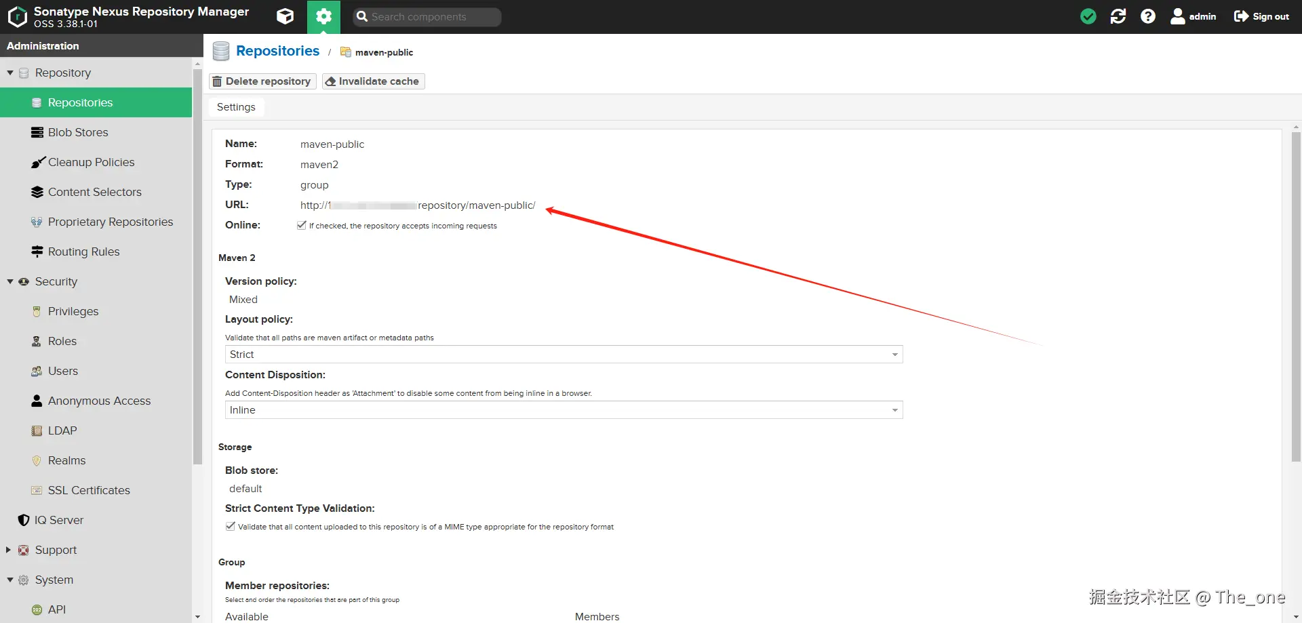
Task: Click the LDAP book icon
Action: (37, 430)
